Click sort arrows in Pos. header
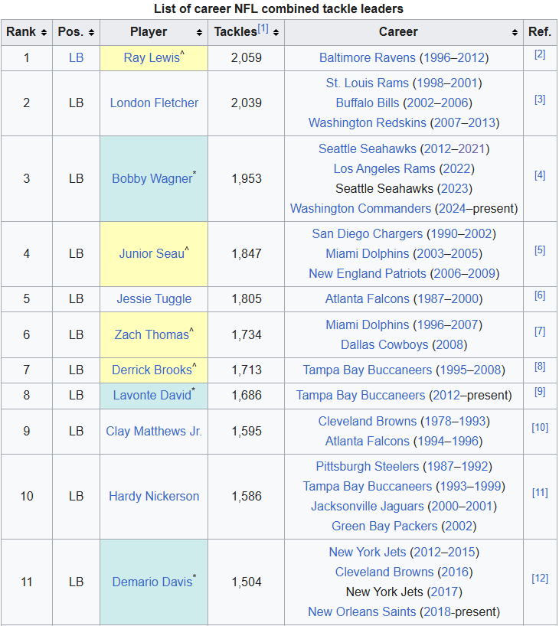 pyautogui.click(x=92, y=33)
